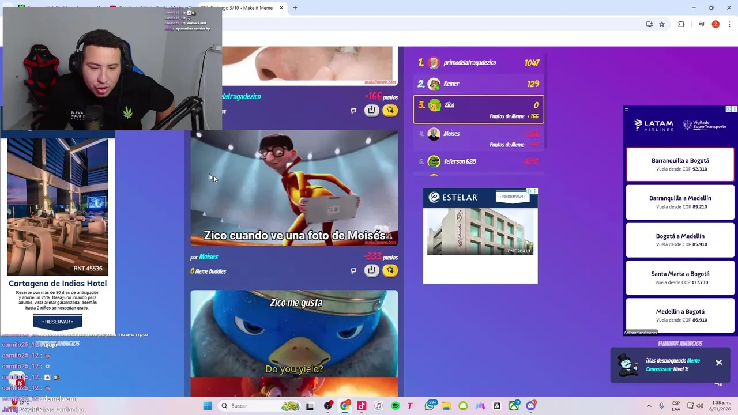Click the 0 Meme Buddies label
Screen dimensions: 738x415
(208, 271)
